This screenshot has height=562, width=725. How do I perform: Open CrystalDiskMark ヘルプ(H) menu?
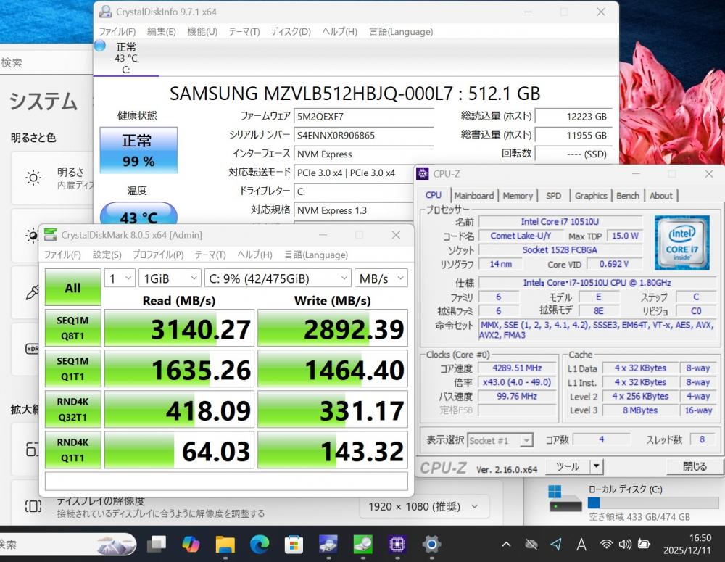point(254,255)
